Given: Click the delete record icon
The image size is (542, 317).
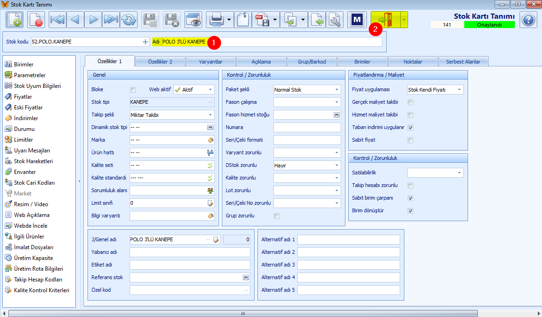Looking at the screenshot, I should 37,20.
